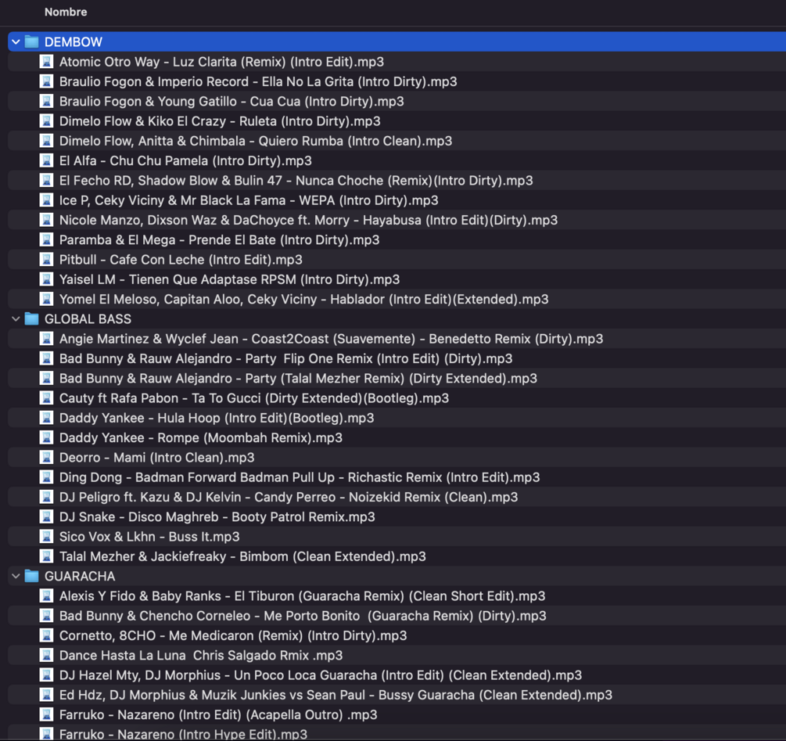
Task: Click mp3 icon for Prende El Bate
Action: point(47,239)
